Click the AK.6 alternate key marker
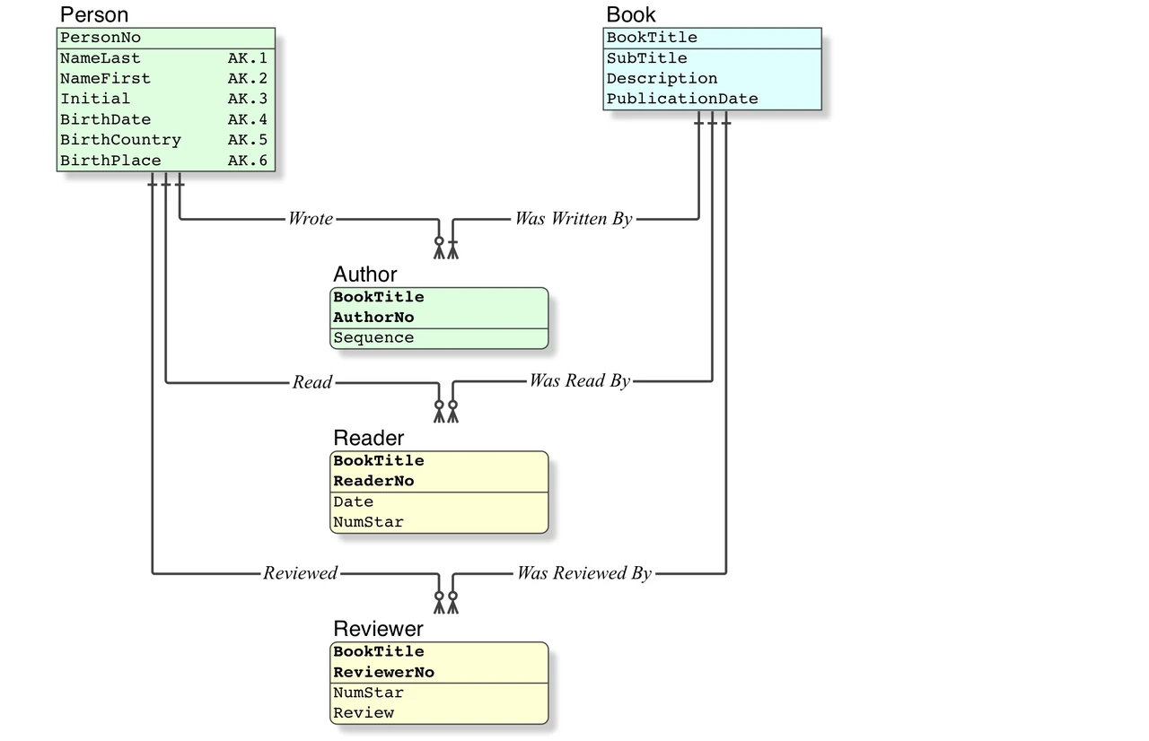1149x741 pixels. point(247,161)
